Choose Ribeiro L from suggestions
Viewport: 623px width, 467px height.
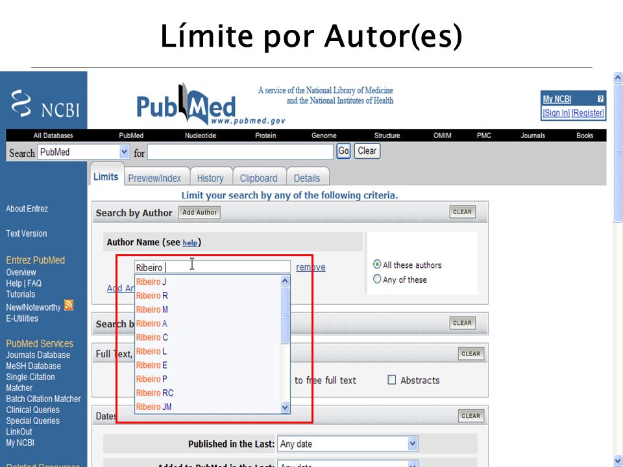208,352
